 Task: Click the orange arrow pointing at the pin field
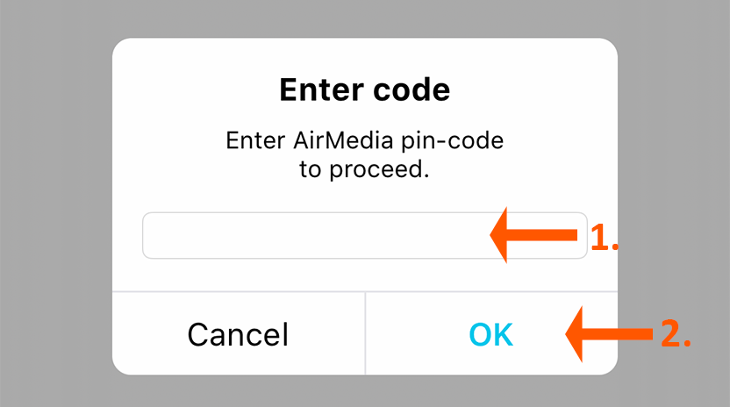[x=535, y=235]
